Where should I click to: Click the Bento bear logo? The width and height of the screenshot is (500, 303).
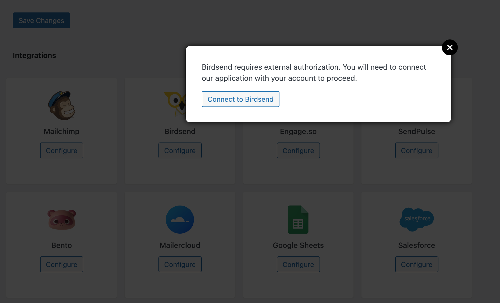pos(62,220)
